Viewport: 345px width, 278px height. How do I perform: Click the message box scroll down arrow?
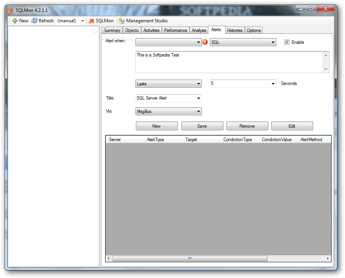(x=326, y=69)
